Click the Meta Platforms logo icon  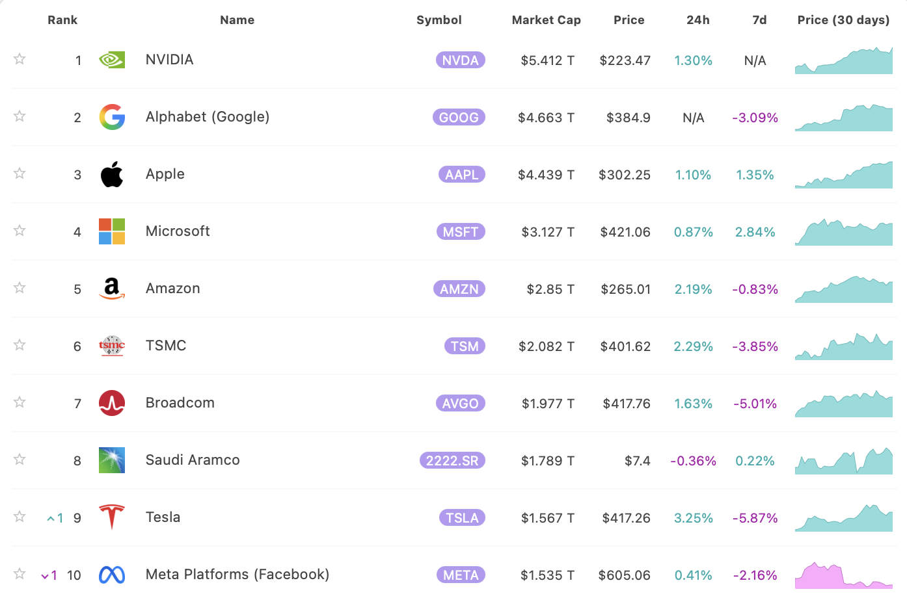point(112,575)
